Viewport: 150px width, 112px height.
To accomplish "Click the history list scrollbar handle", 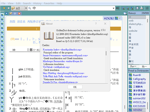I will coord(147,21).
